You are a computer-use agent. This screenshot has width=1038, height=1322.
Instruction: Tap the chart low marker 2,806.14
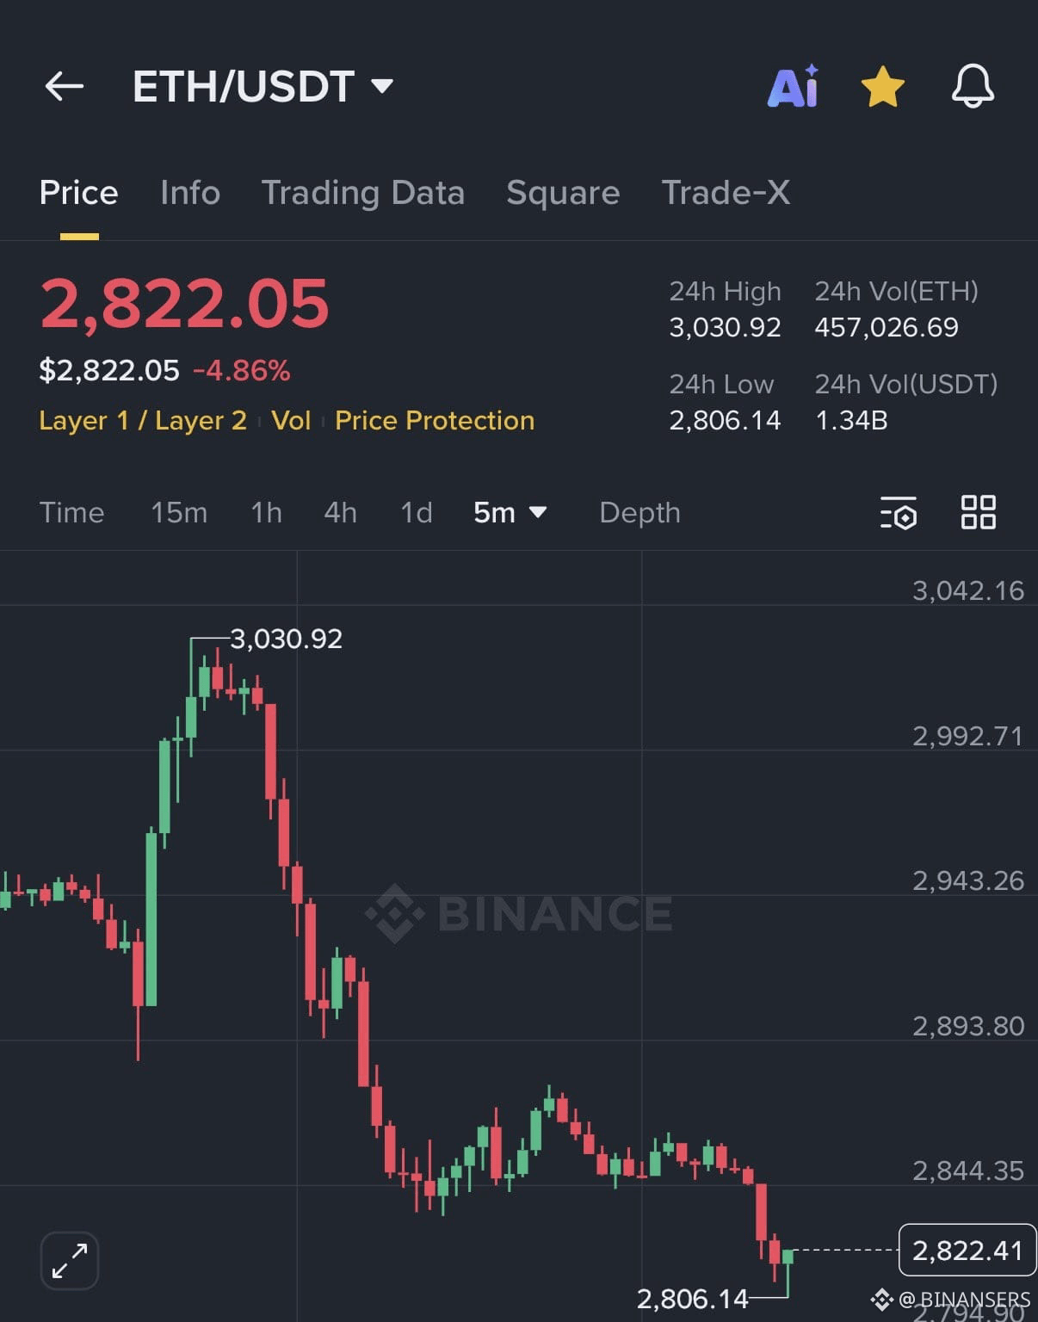pyautogui.click(x=693, y=1298)
